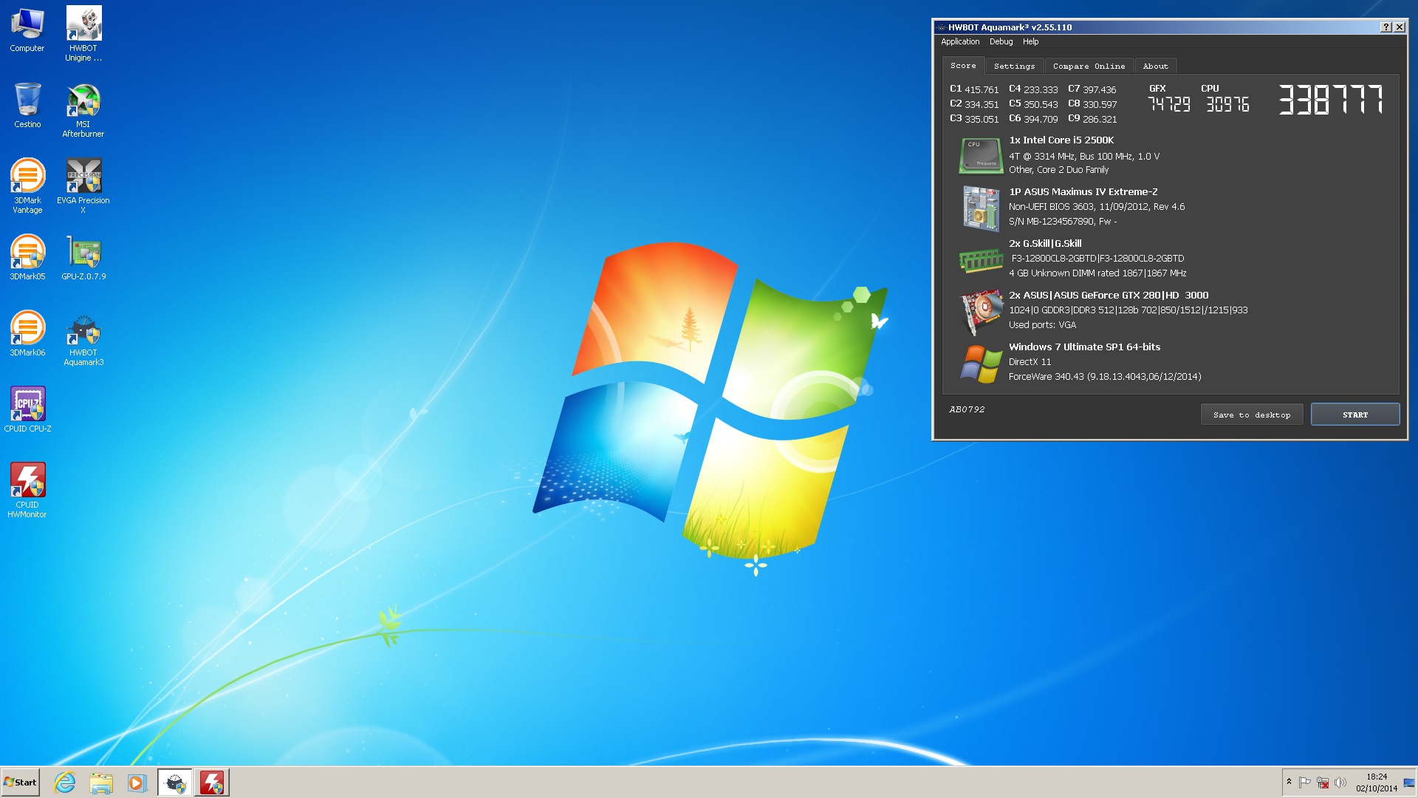The image size is (1418, 798).
Task: Launch CPUID HWMonitor desktop shortcut
Action: [x=27, y=490]
